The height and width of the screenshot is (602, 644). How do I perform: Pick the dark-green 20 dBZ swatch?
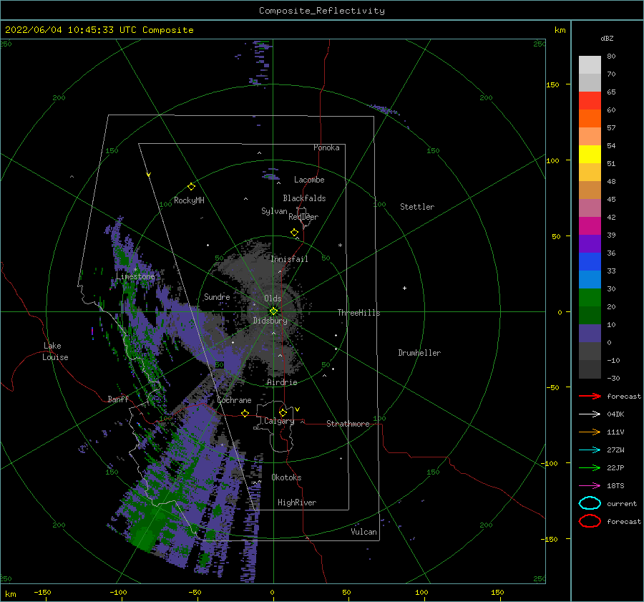click(590, 315)
